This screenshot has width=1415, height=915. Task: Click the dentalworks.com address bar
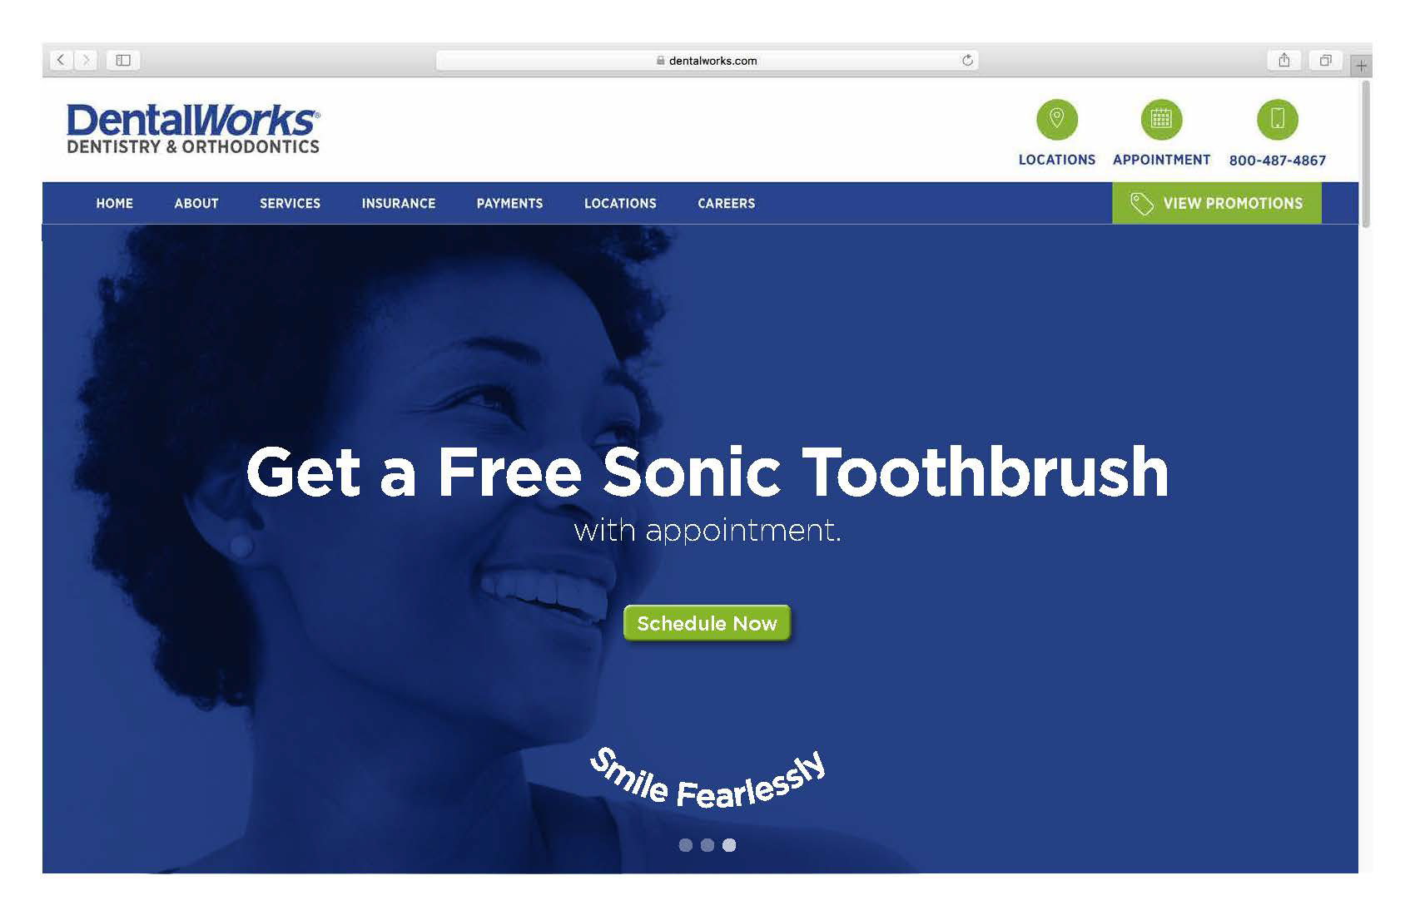click(x=707, y=60)
